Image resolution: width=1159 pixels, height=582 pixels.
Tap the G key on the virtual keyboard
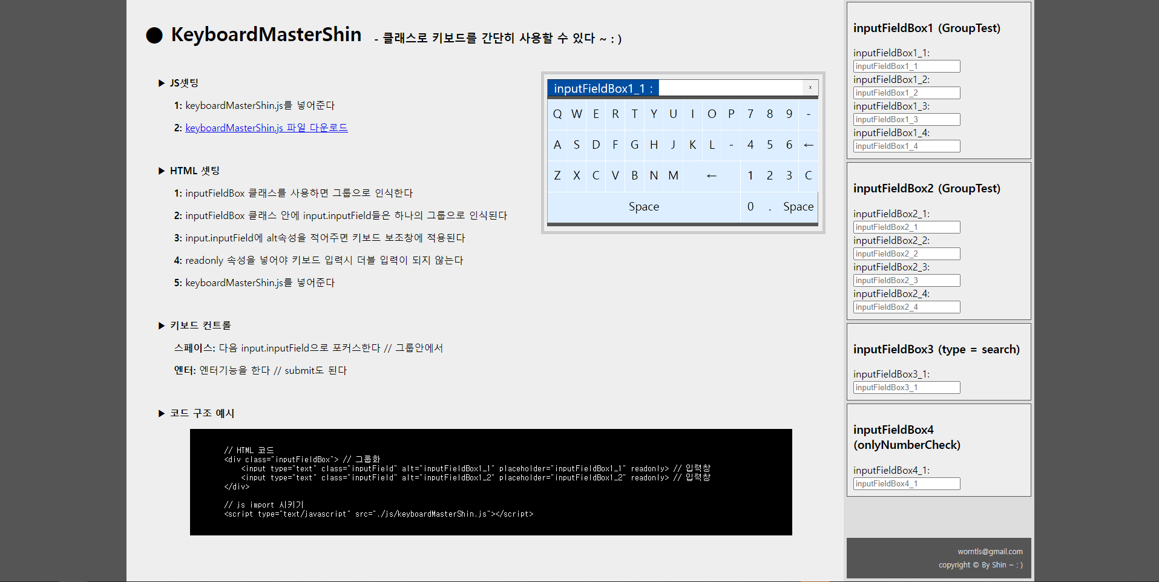[x=635, y=145]
